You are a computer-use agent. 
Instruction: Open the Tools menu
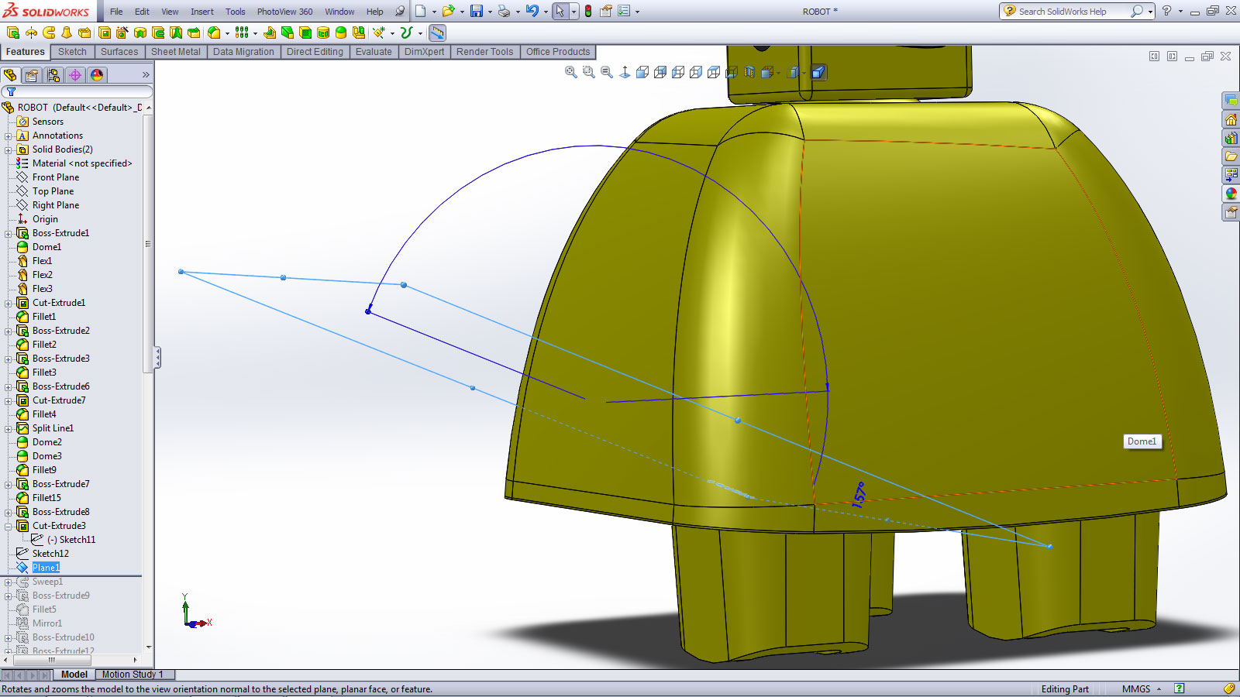coord(235,12)
